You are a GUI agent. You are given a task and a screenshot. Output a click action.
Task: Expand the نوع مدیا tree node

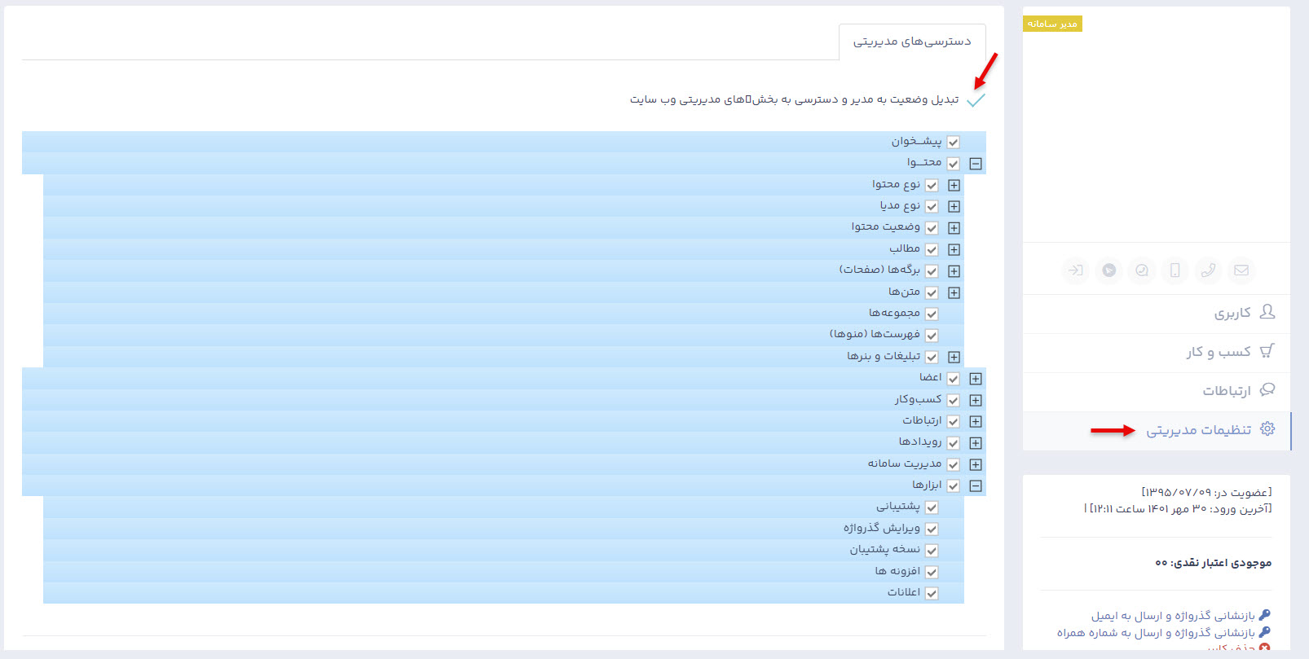click(954, 207)
